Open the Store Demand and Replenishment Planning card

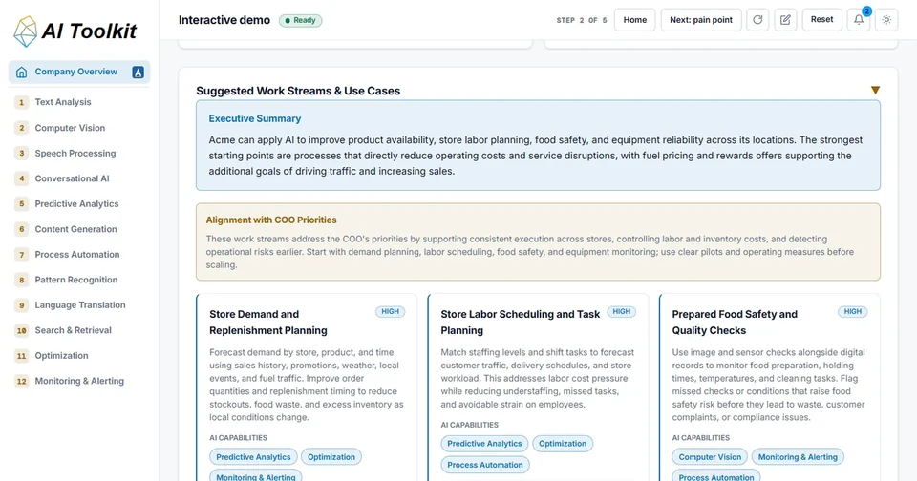(x=307, y=387)
